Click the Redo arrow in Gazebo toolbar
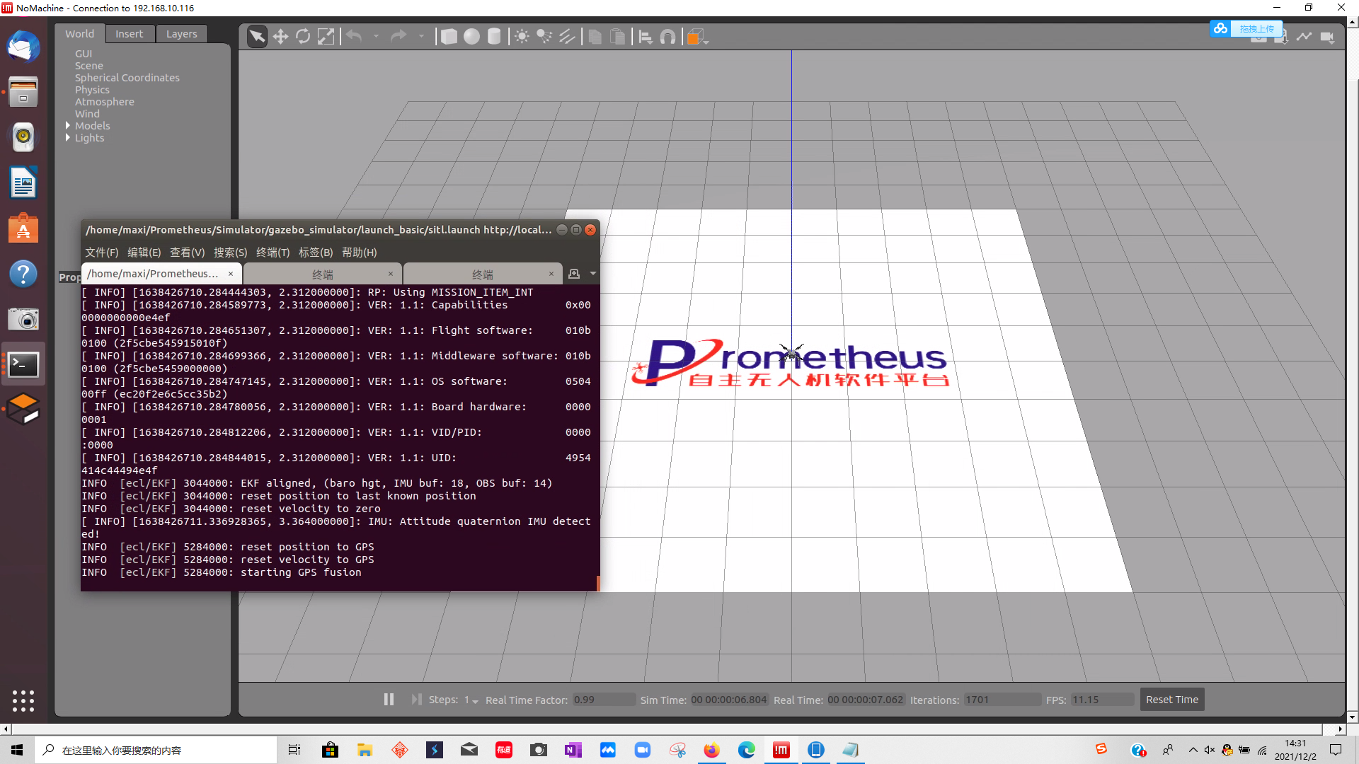Image resolution: width=1359 pixels, height=764 pixels. pyautogui.click(x=398, y=36)
